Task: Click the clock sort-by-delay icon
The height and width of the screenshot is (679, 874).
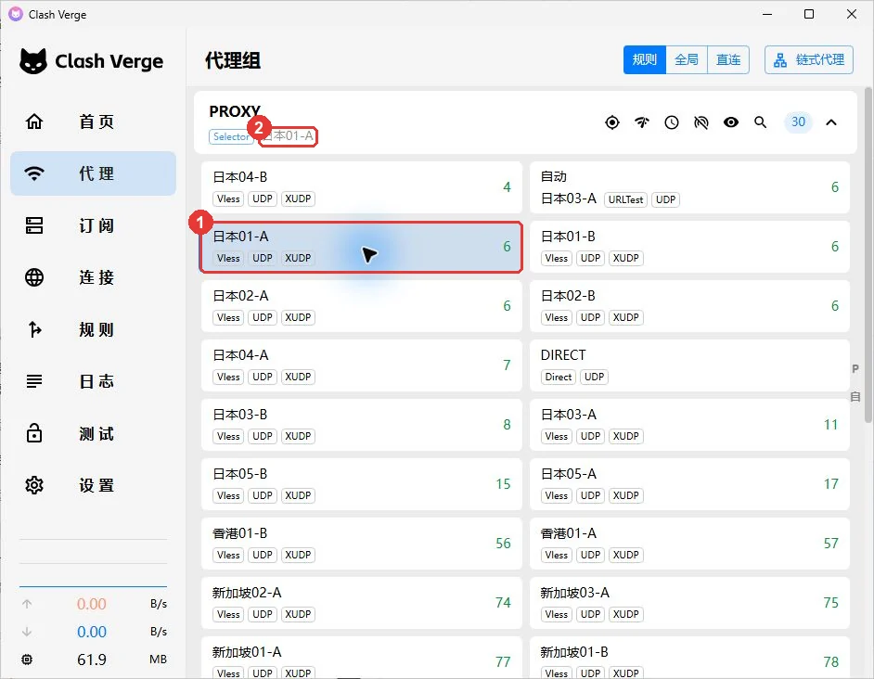Action: tap(672, 122)
